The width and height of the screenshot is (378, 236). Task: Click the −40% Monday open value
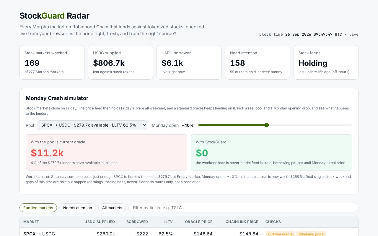click(188, 125)
